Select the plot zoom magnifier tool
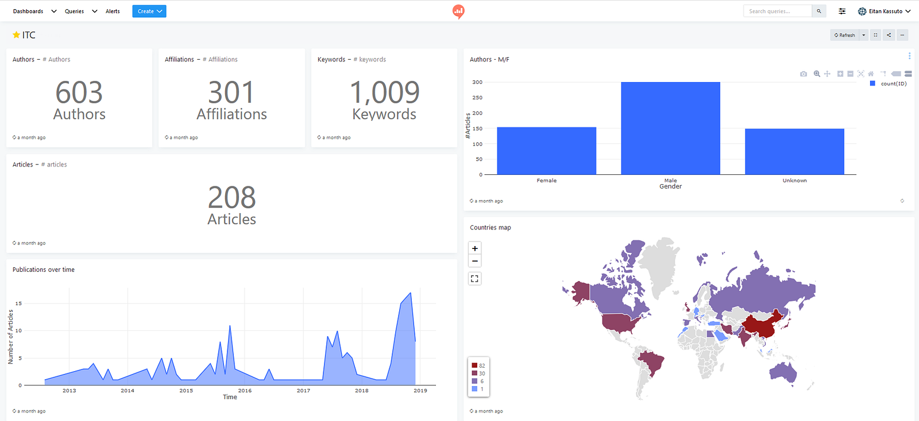The height and width of the screenshot is (421, 919). [817, 74]
